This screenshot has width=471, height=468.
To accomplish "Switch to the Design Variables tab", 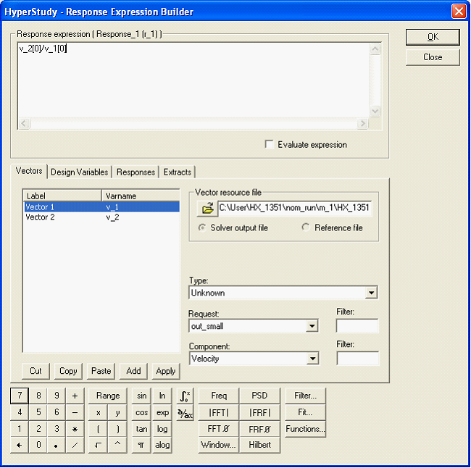I will tap(80, 172).
